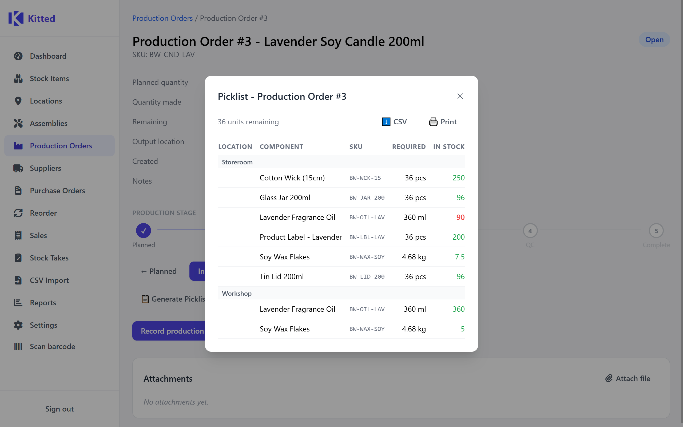Image resolution: width=683 pixels, height=427 pixels.
Task: Close the Picklist dialog
Action: coord(460,96)
